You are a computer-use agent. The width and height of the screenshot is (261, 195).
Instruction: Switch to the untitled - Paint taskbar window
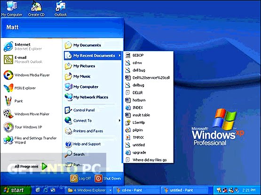click(x=184, y=190)
